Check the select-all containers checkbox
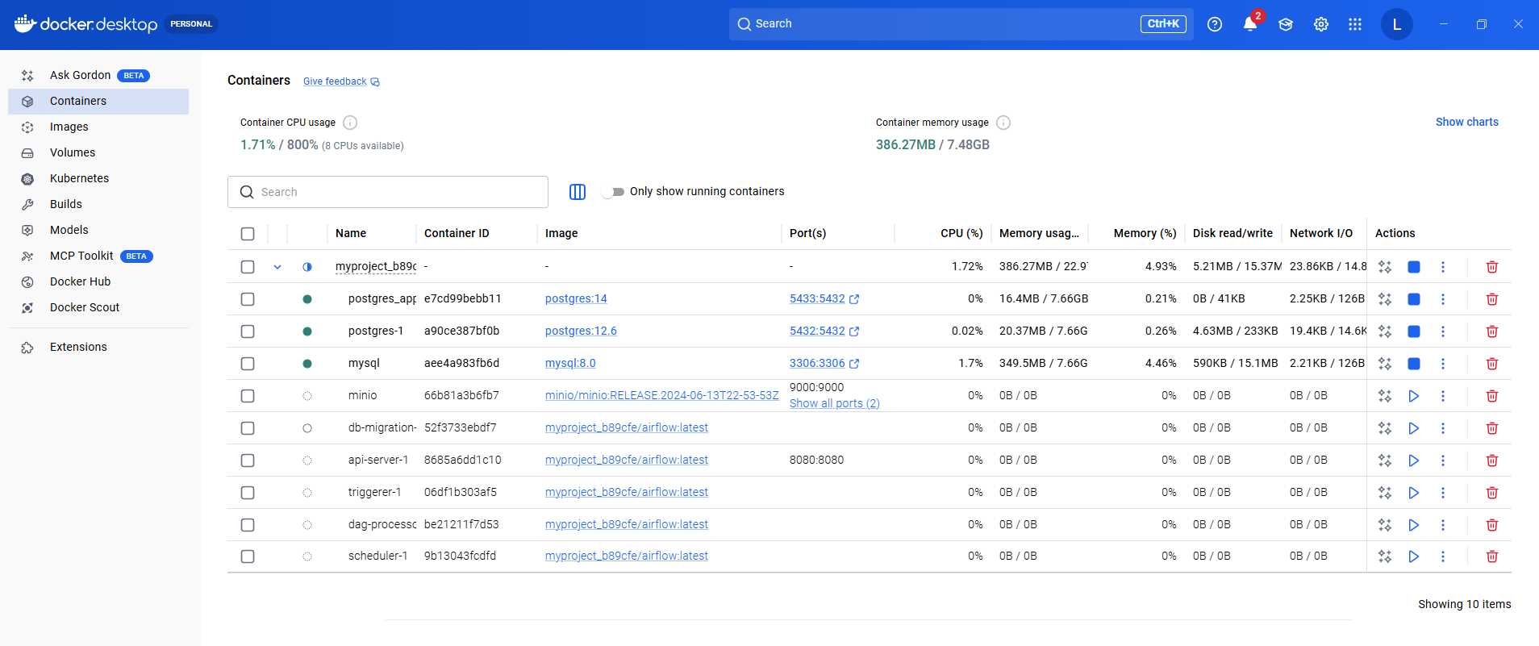 pyautogui.click(x=248, y=234)
